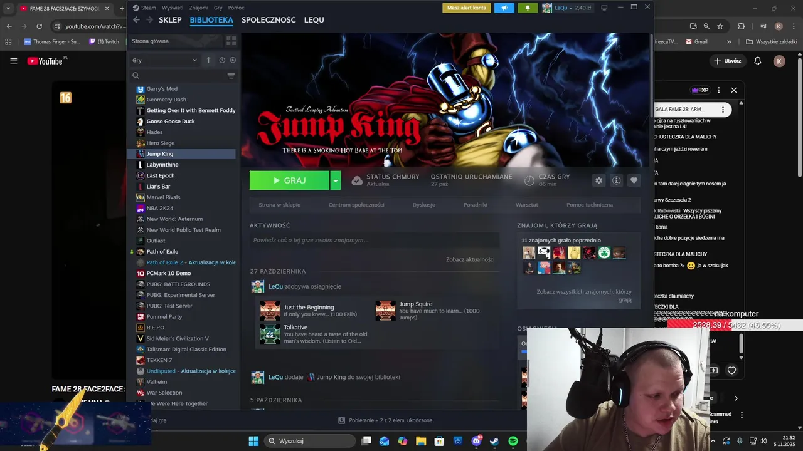Image resolution: width=803 pixels, height=451 pixels.
Task: Open Poradniki link
Action: [476, 205]
